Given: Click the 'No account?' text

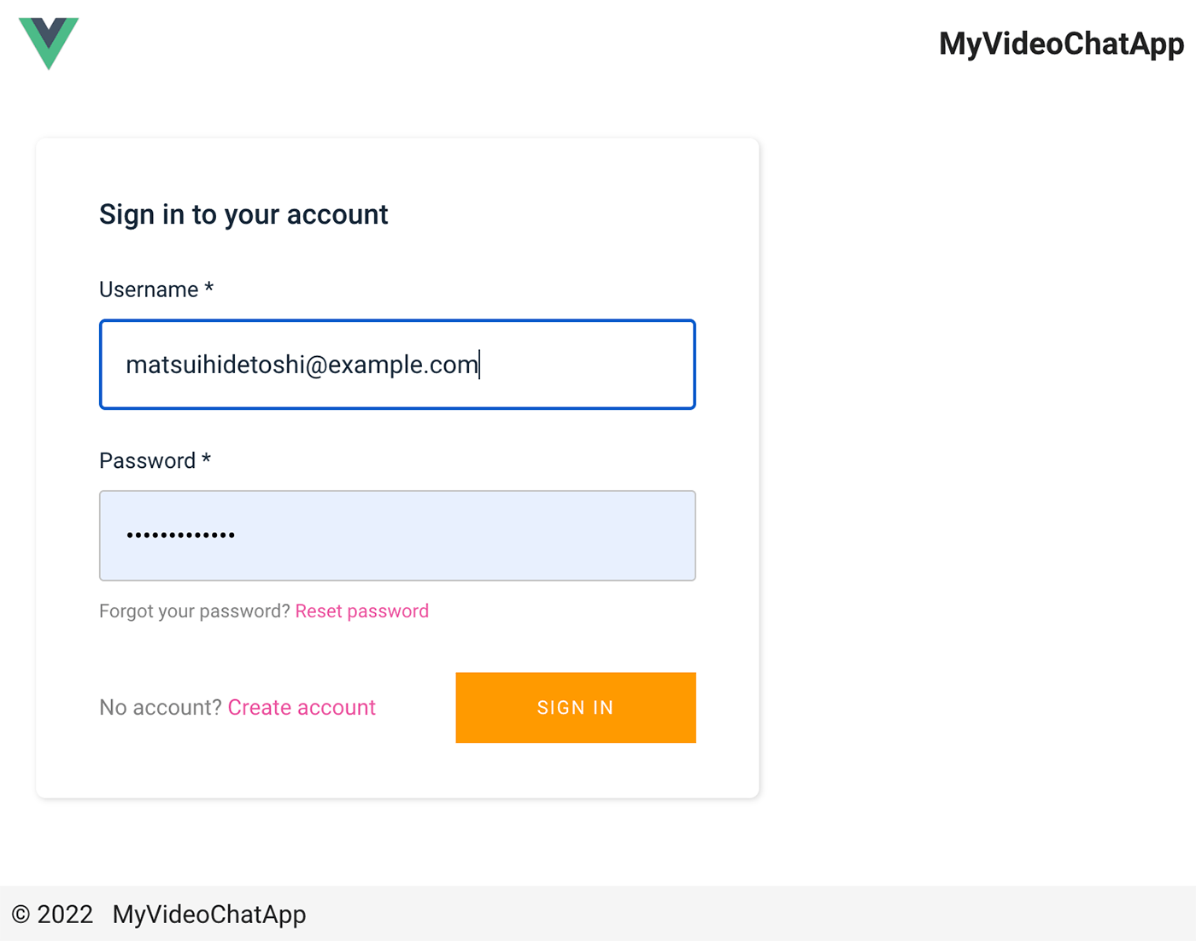Looking at the screenshot, I should (161, 707).
